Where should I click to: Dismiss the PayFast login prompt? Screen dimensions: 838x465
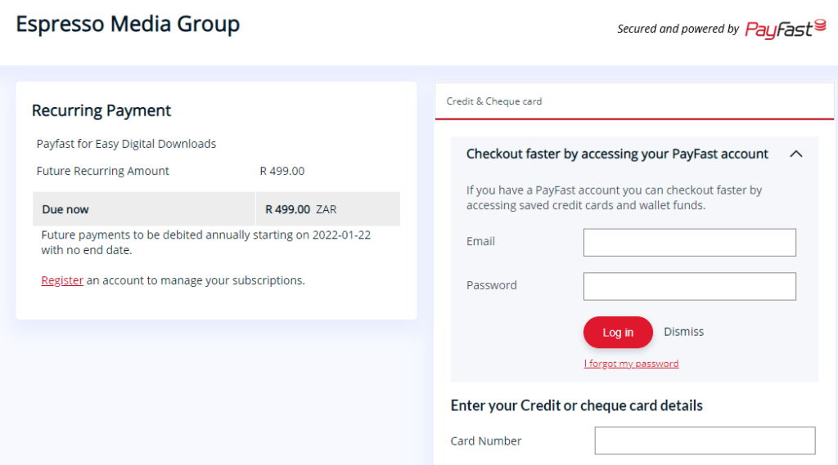coord(683,332)
